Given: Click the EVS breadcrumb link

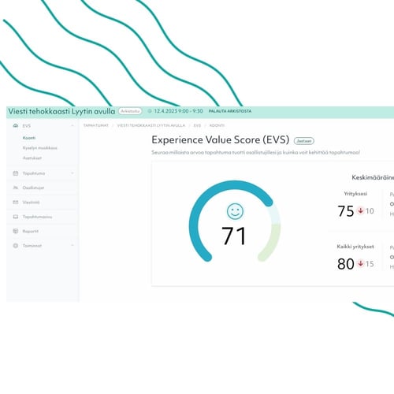Looking at the screenshot, I should [x=197, y=125].
